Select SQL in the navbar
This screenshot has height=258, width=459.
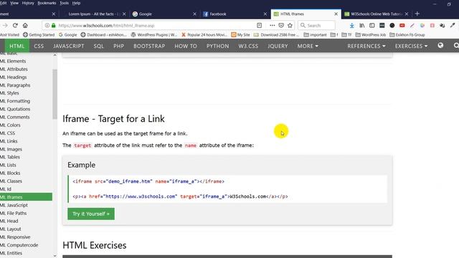[x=99, y=46]
